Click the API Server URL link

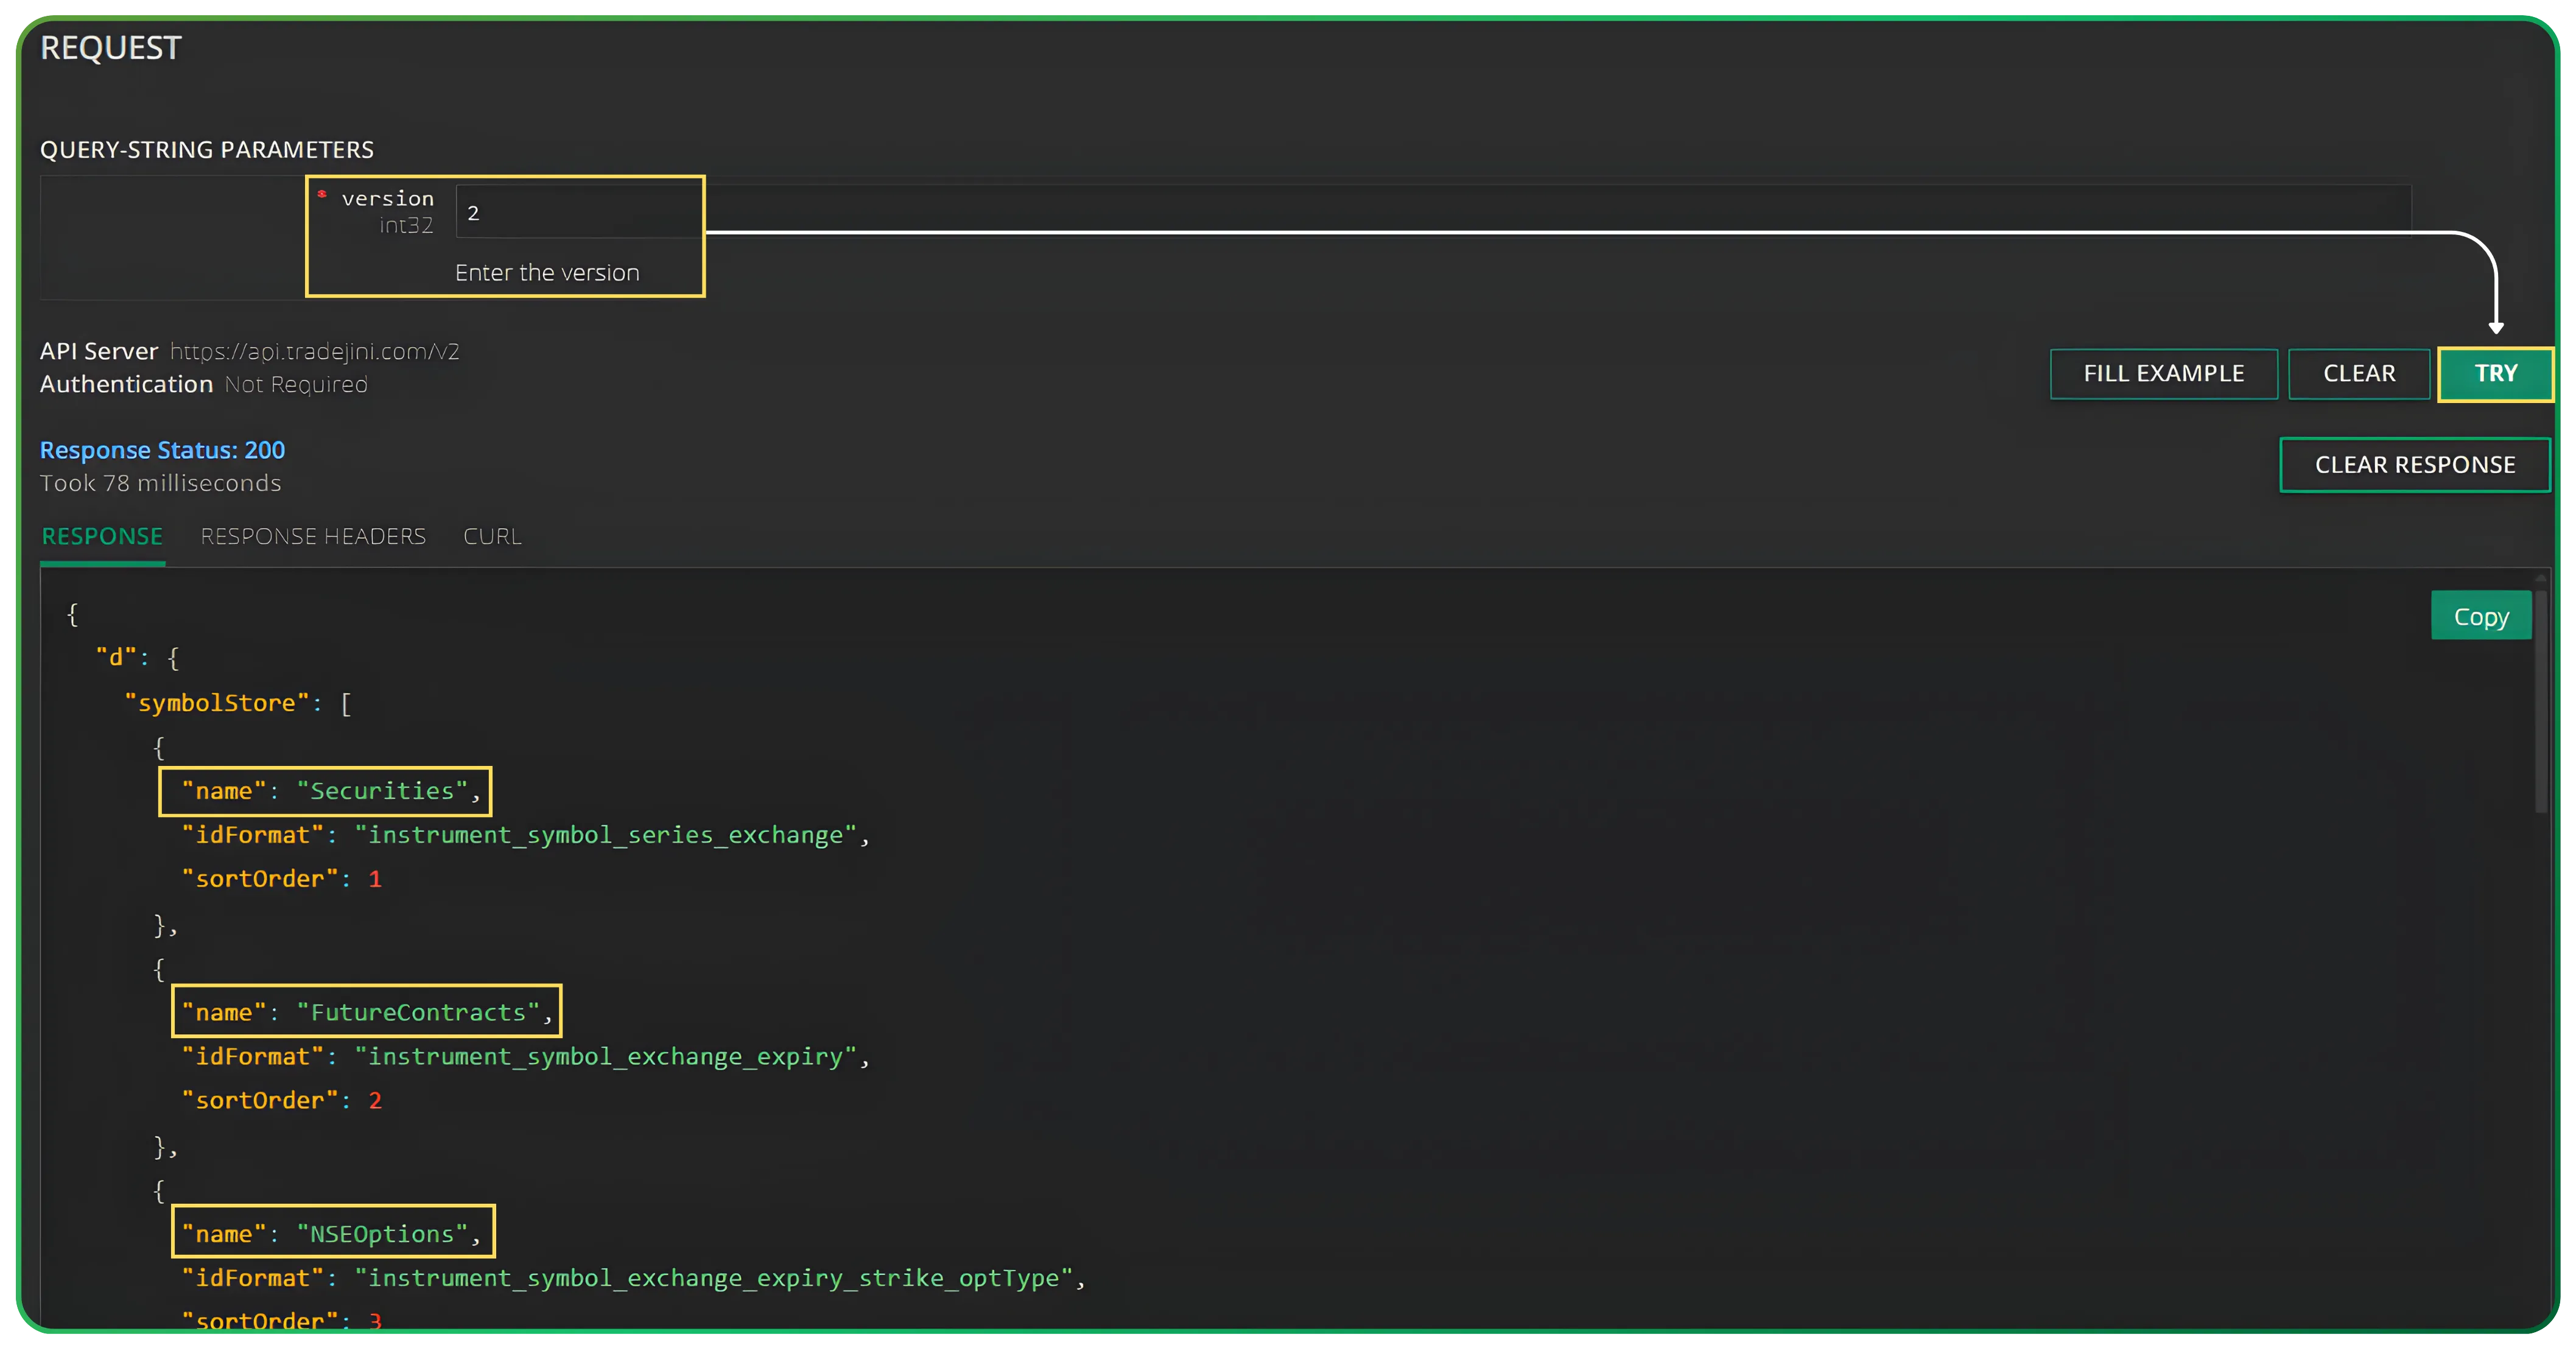(x=314, y=351)
